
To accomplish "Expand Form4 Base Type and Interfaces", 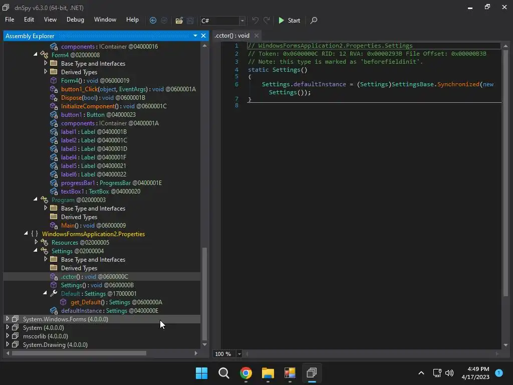I will tap(46, 63).
